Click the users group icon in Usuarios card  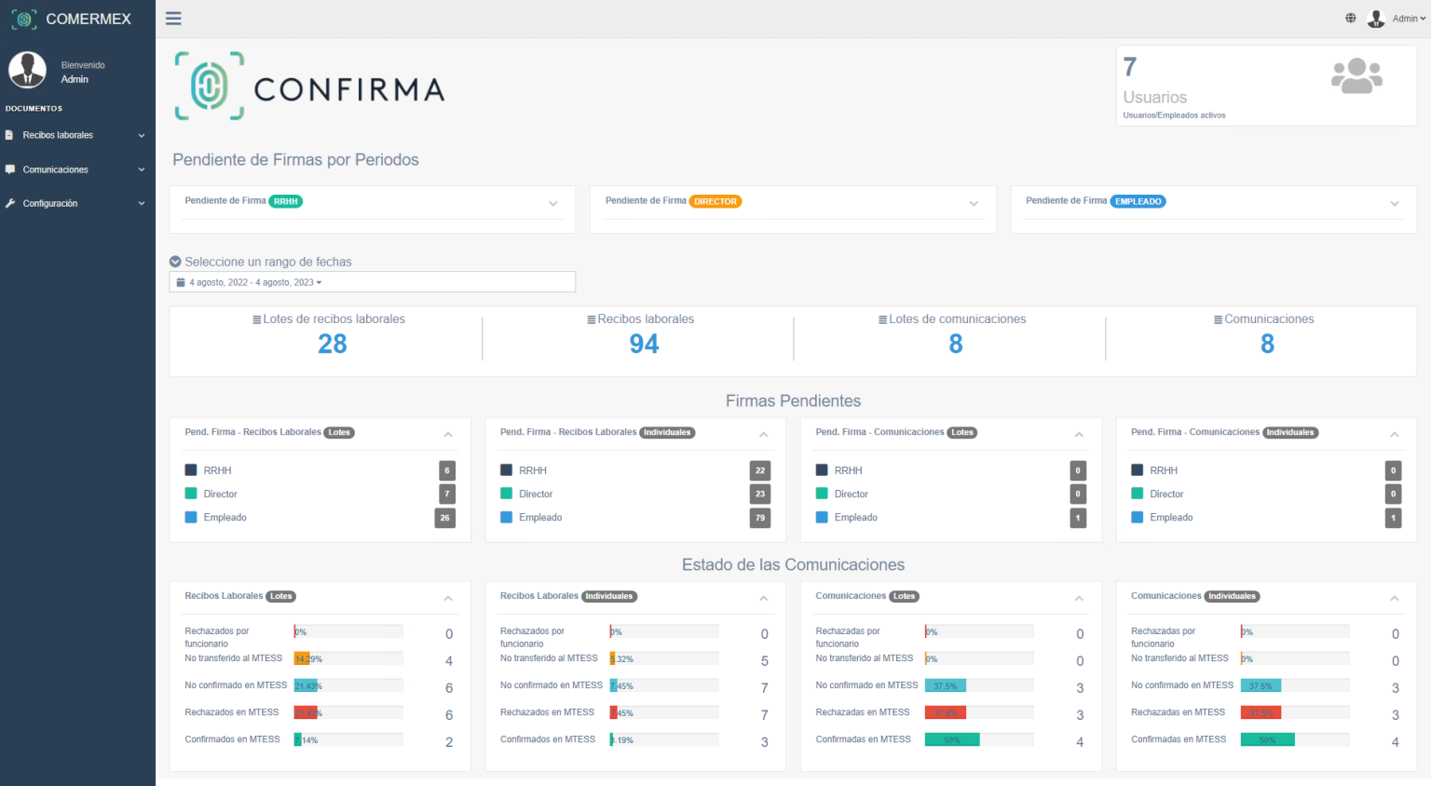tap(1356, 75)
